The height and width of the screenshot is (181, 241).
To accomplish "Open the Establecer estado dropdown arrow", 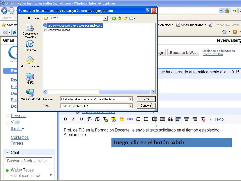I will tap(51, 175).
